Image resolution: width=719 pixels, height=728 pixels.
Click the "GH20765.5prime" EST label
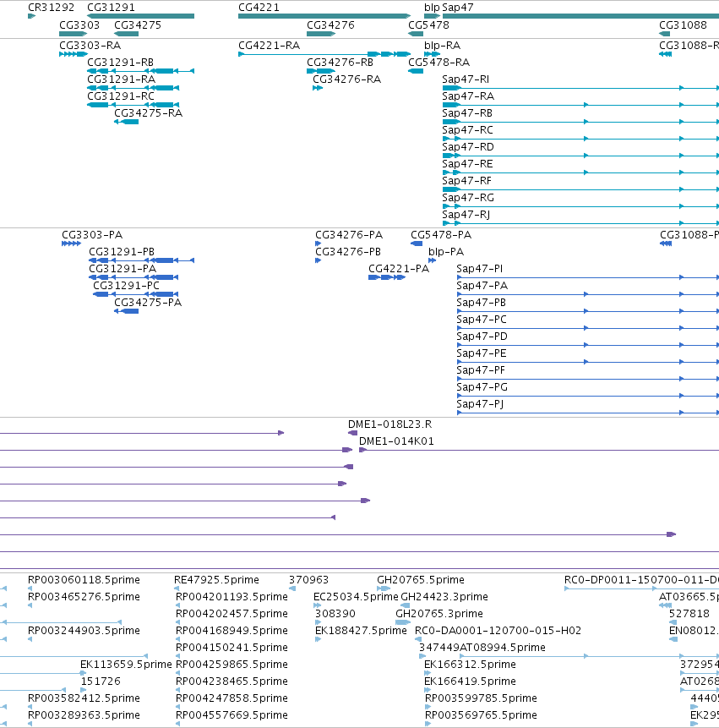point(420,580)
